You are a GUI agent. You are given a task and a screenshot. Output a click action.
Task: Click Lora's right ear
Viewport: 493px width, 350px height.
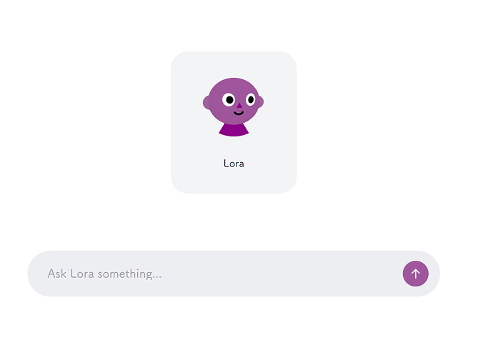coord(261,102)
